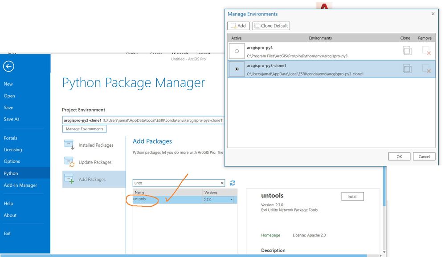The height and width of the screenshot is (257, 445).
Task: Click Open in the backstage menu
Action: coord(9,96)
